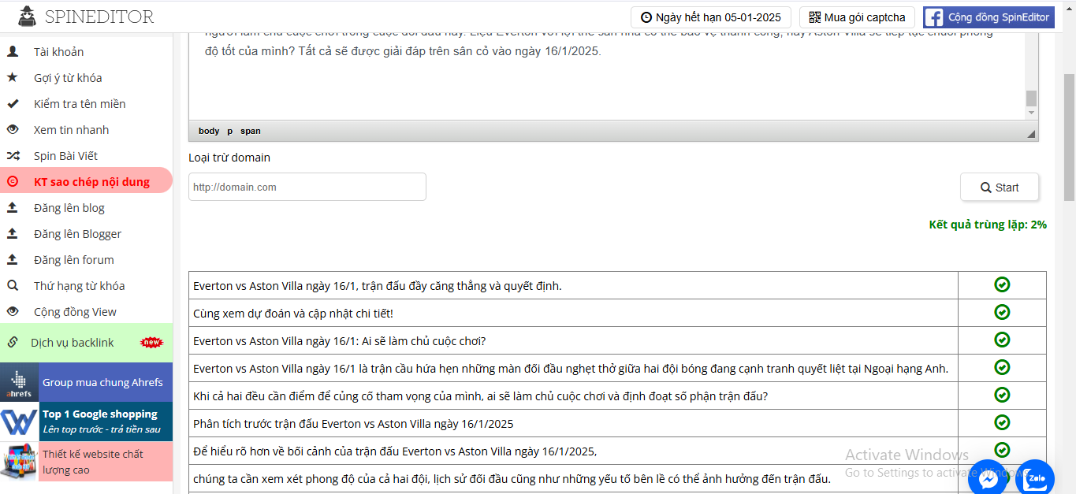Click 'Kết quả trùng lặp: 2%' text
The width and height of the screenshot is (1076, 494).
point(988,225)
